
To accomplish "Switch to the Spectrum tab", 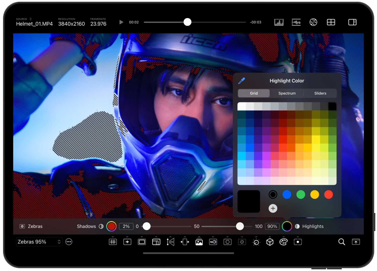I will pyautogui.click(x=287, y=93).
